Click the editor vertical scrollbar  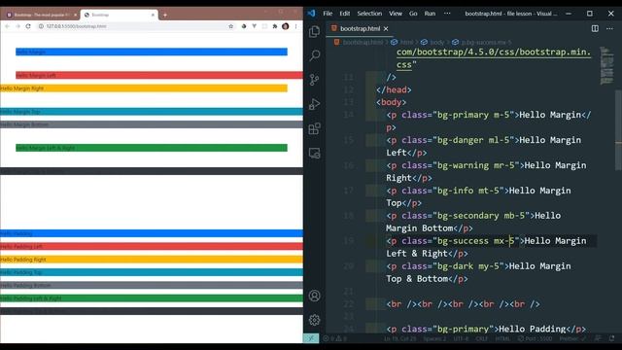(618, 131)
